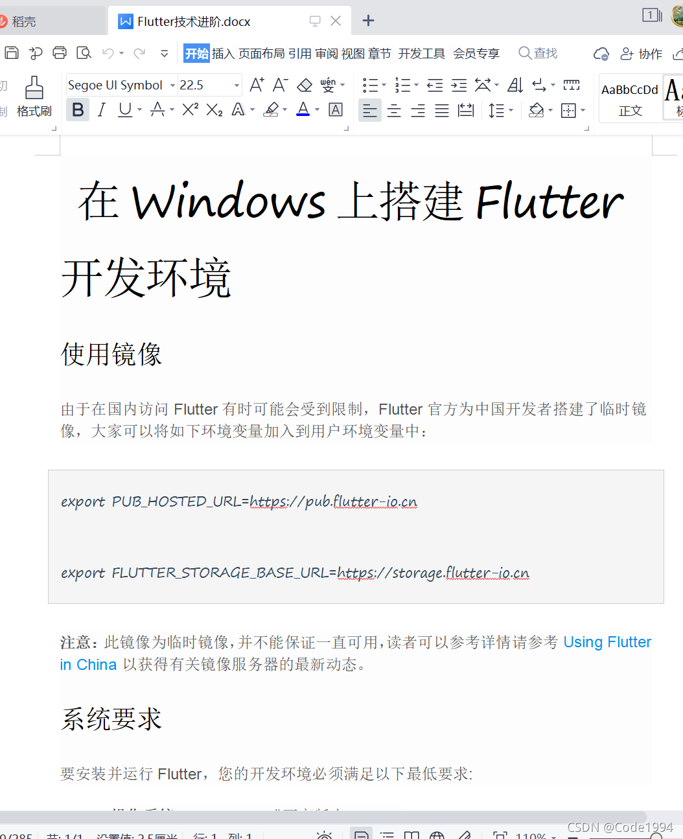Toggle Underline formatting
Viewport: 683px width, 839px height.
tap(125, 109)
